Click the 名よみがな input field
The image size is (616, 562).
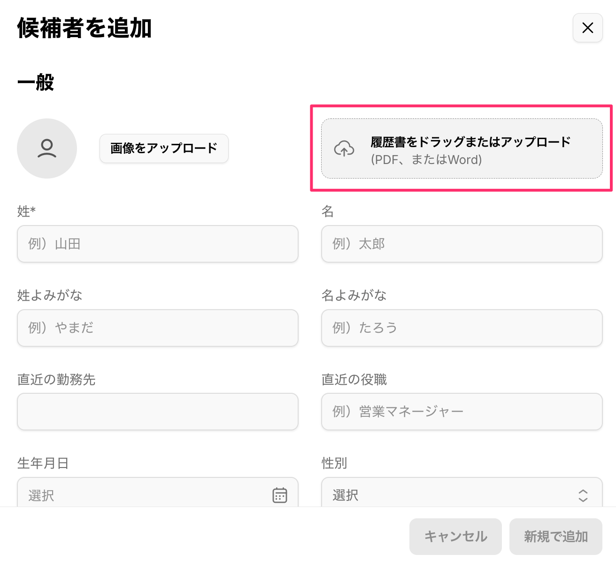462,328
